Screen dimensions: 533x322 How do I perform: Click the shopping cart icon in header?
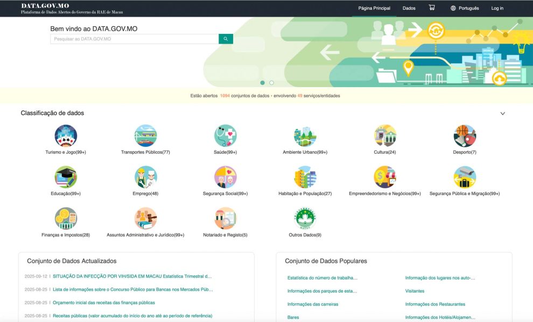pyautogui.click(x=432, y=8)
